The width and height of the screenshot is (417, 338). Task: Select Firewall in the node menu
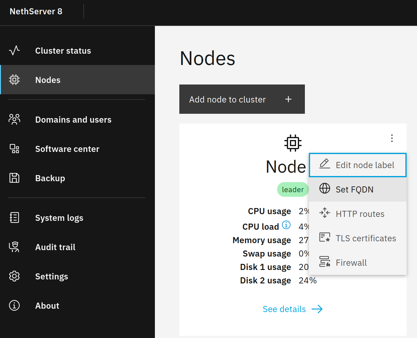click(358, 263)
